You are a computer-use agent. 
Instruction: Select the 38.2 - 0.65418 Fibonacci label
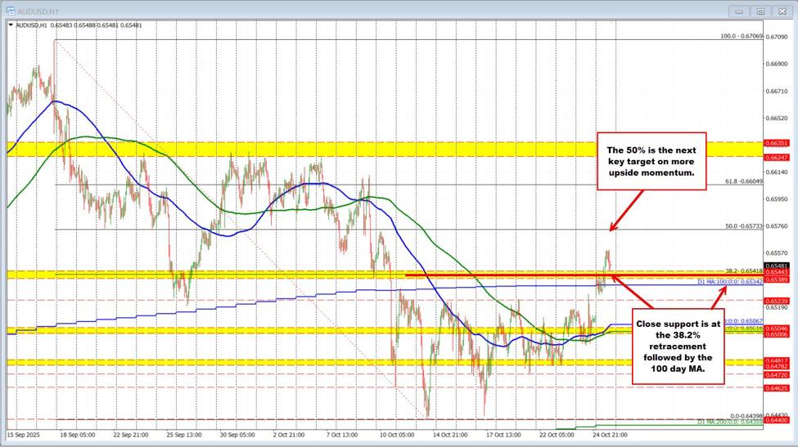click(744, 270)
